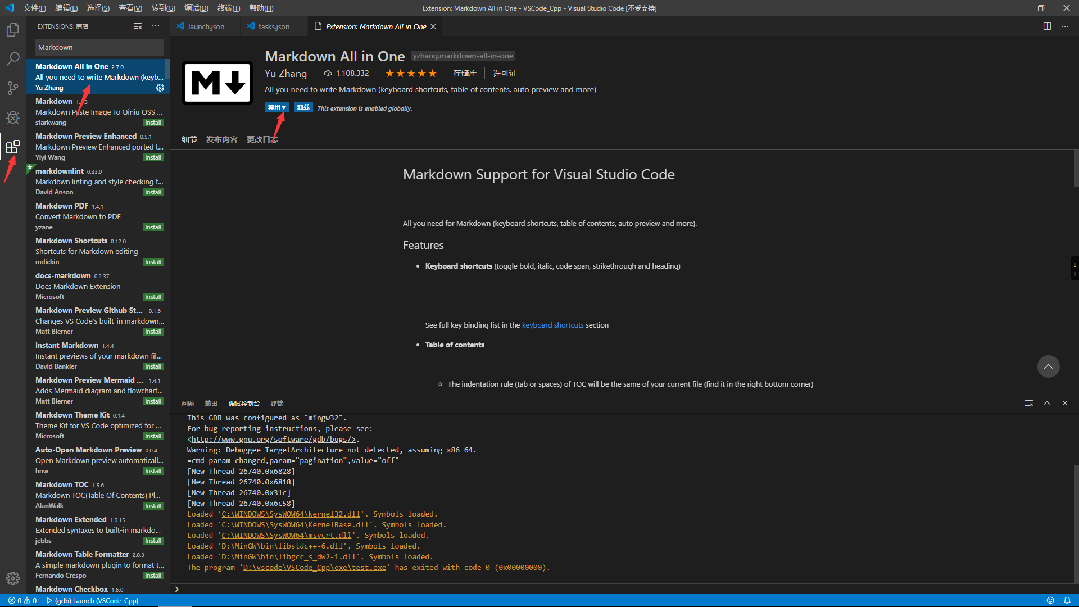Click errors and warnings count in status bar
The height and width of the screenshot is (607, 1079).
(22, 600)
